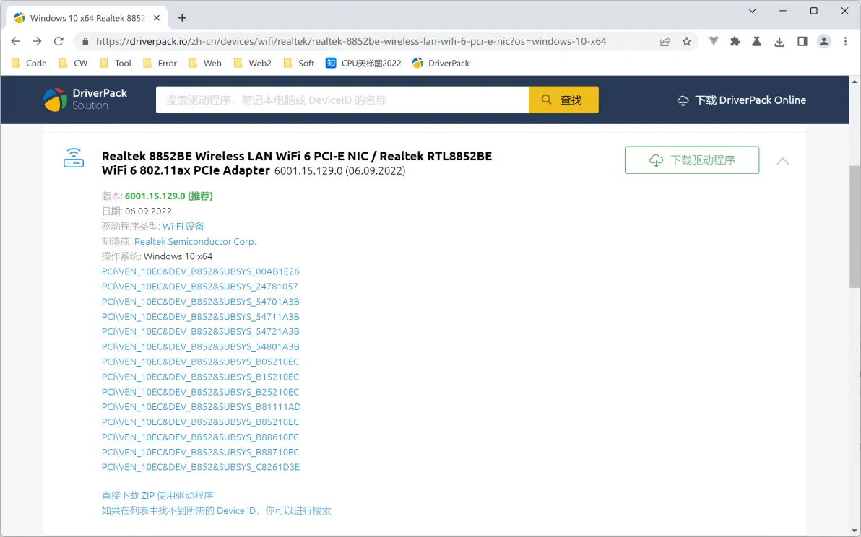Close the Windows 10 x64 Realtek tab
Image resolution: width=861 pixels, height=537 pixels.
[x=157, y=18]
